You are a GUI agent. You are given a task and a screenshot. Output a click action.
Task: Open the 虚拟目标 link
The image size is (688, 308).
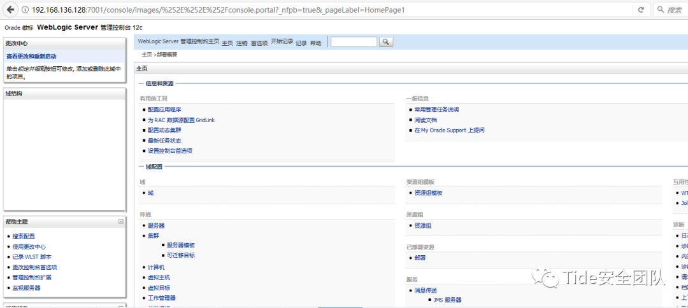pos(159,288)
